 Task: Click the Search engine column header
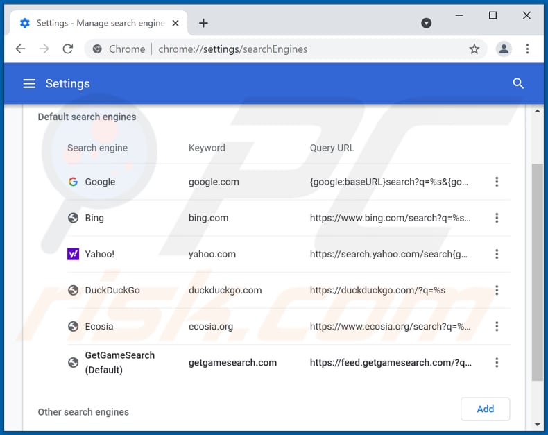[x=98, y=148]
